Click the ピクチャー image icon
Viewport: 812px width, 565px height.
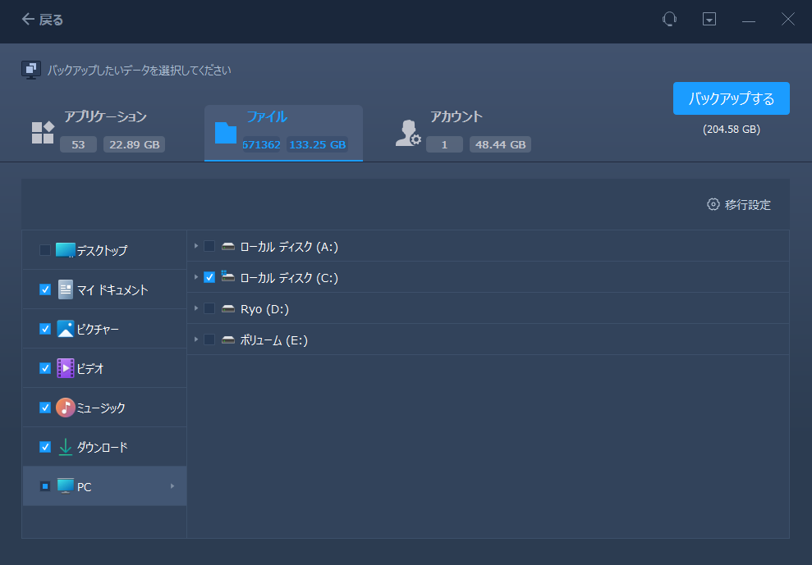click(x=66, y=329)
